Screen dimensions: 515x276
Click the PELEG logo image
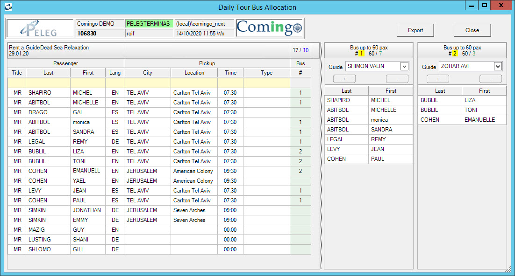(x=40, y=28)
